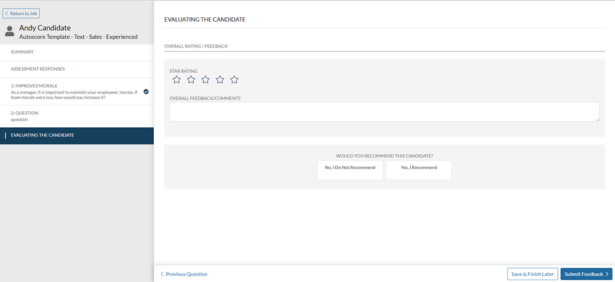Open question 1: Improves Morale

[x=73, y=92]
